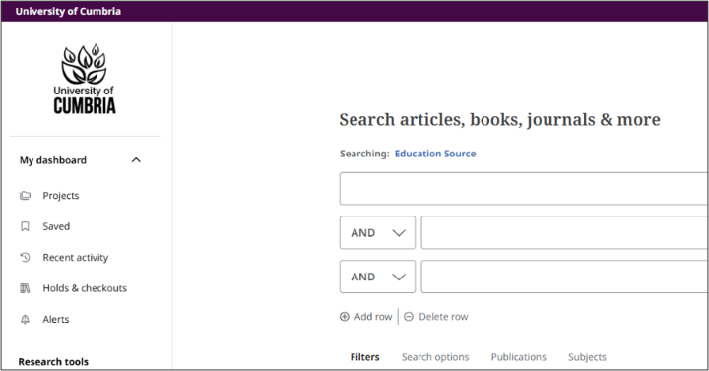Click the 'Searching:' label
This screenshot has width=709, height=371.
[x=364, y=154]
